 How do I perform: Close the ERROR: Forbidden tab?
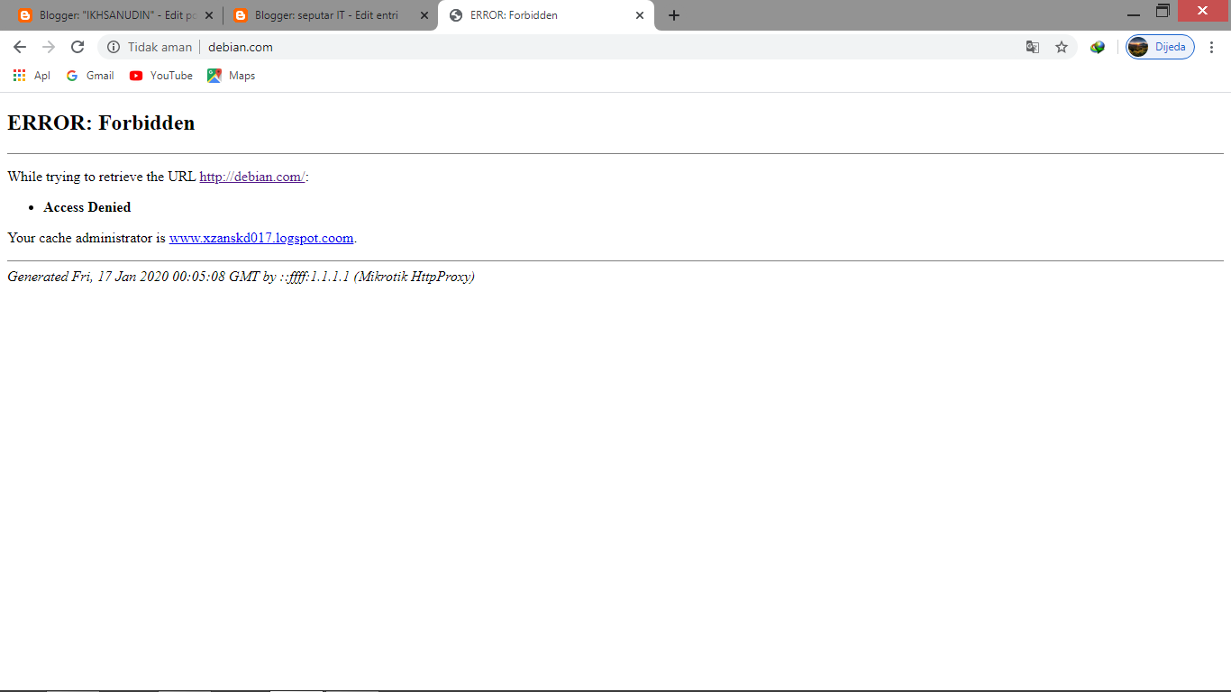(x=640, y=15)
